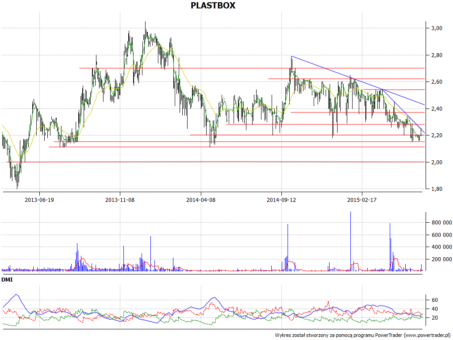Select the DMI axis value 60

(x=435, y=300)
